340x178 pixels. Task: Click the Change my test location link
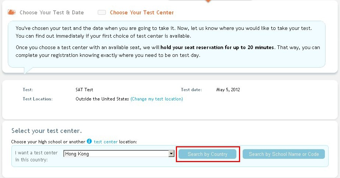coord(157,99)
